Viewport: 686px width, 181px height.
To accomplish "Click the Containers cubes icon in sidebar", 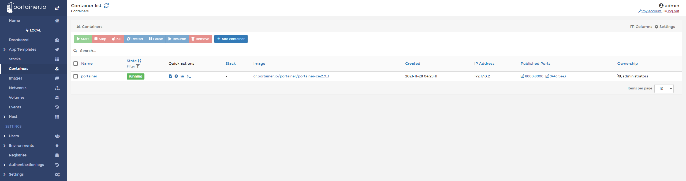I will click(x=57, y=69).
